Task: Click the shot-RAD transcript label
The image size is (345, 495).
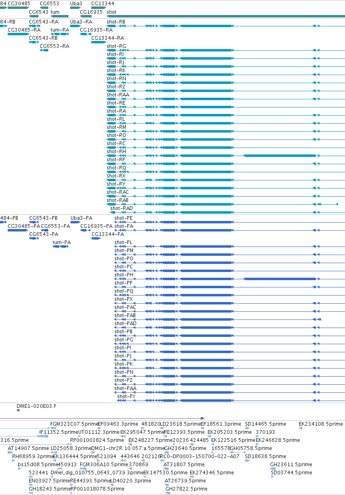Action: tap(122, 208)
